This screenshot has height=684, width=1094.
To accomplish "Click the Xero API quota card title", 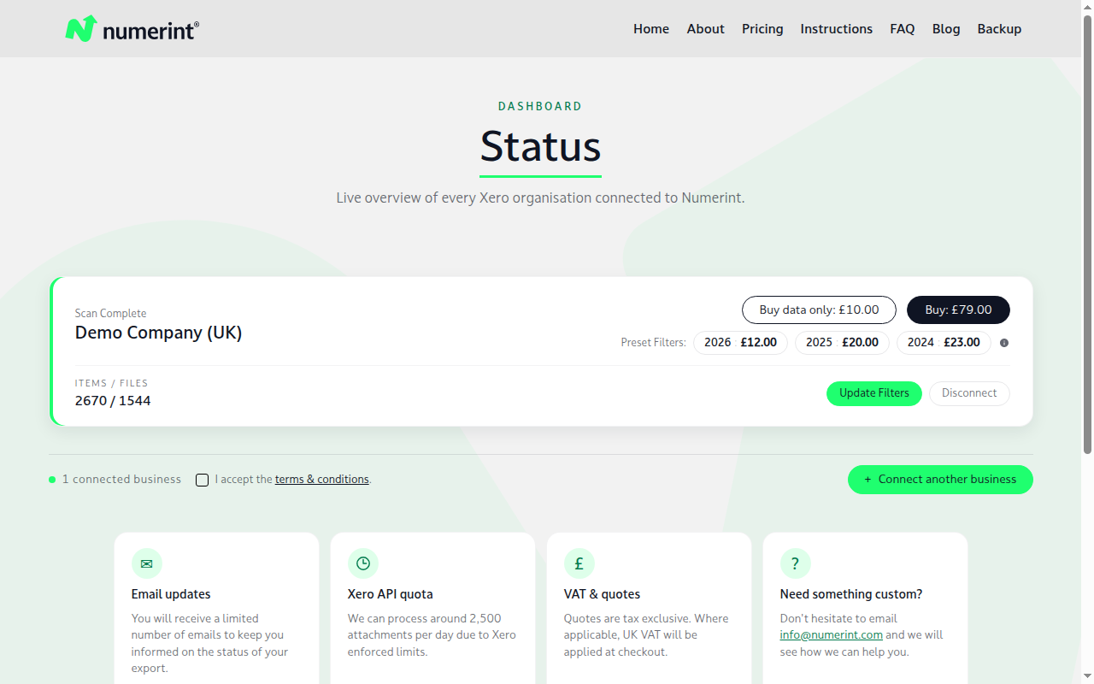I will (391, 594).
